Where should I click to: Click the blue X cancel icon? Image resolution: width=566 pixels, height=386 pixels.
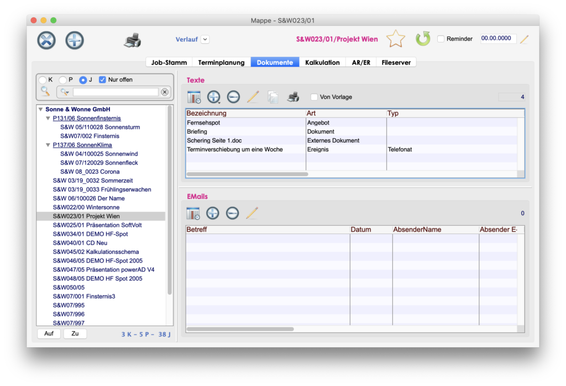click(x=46, y=40)
